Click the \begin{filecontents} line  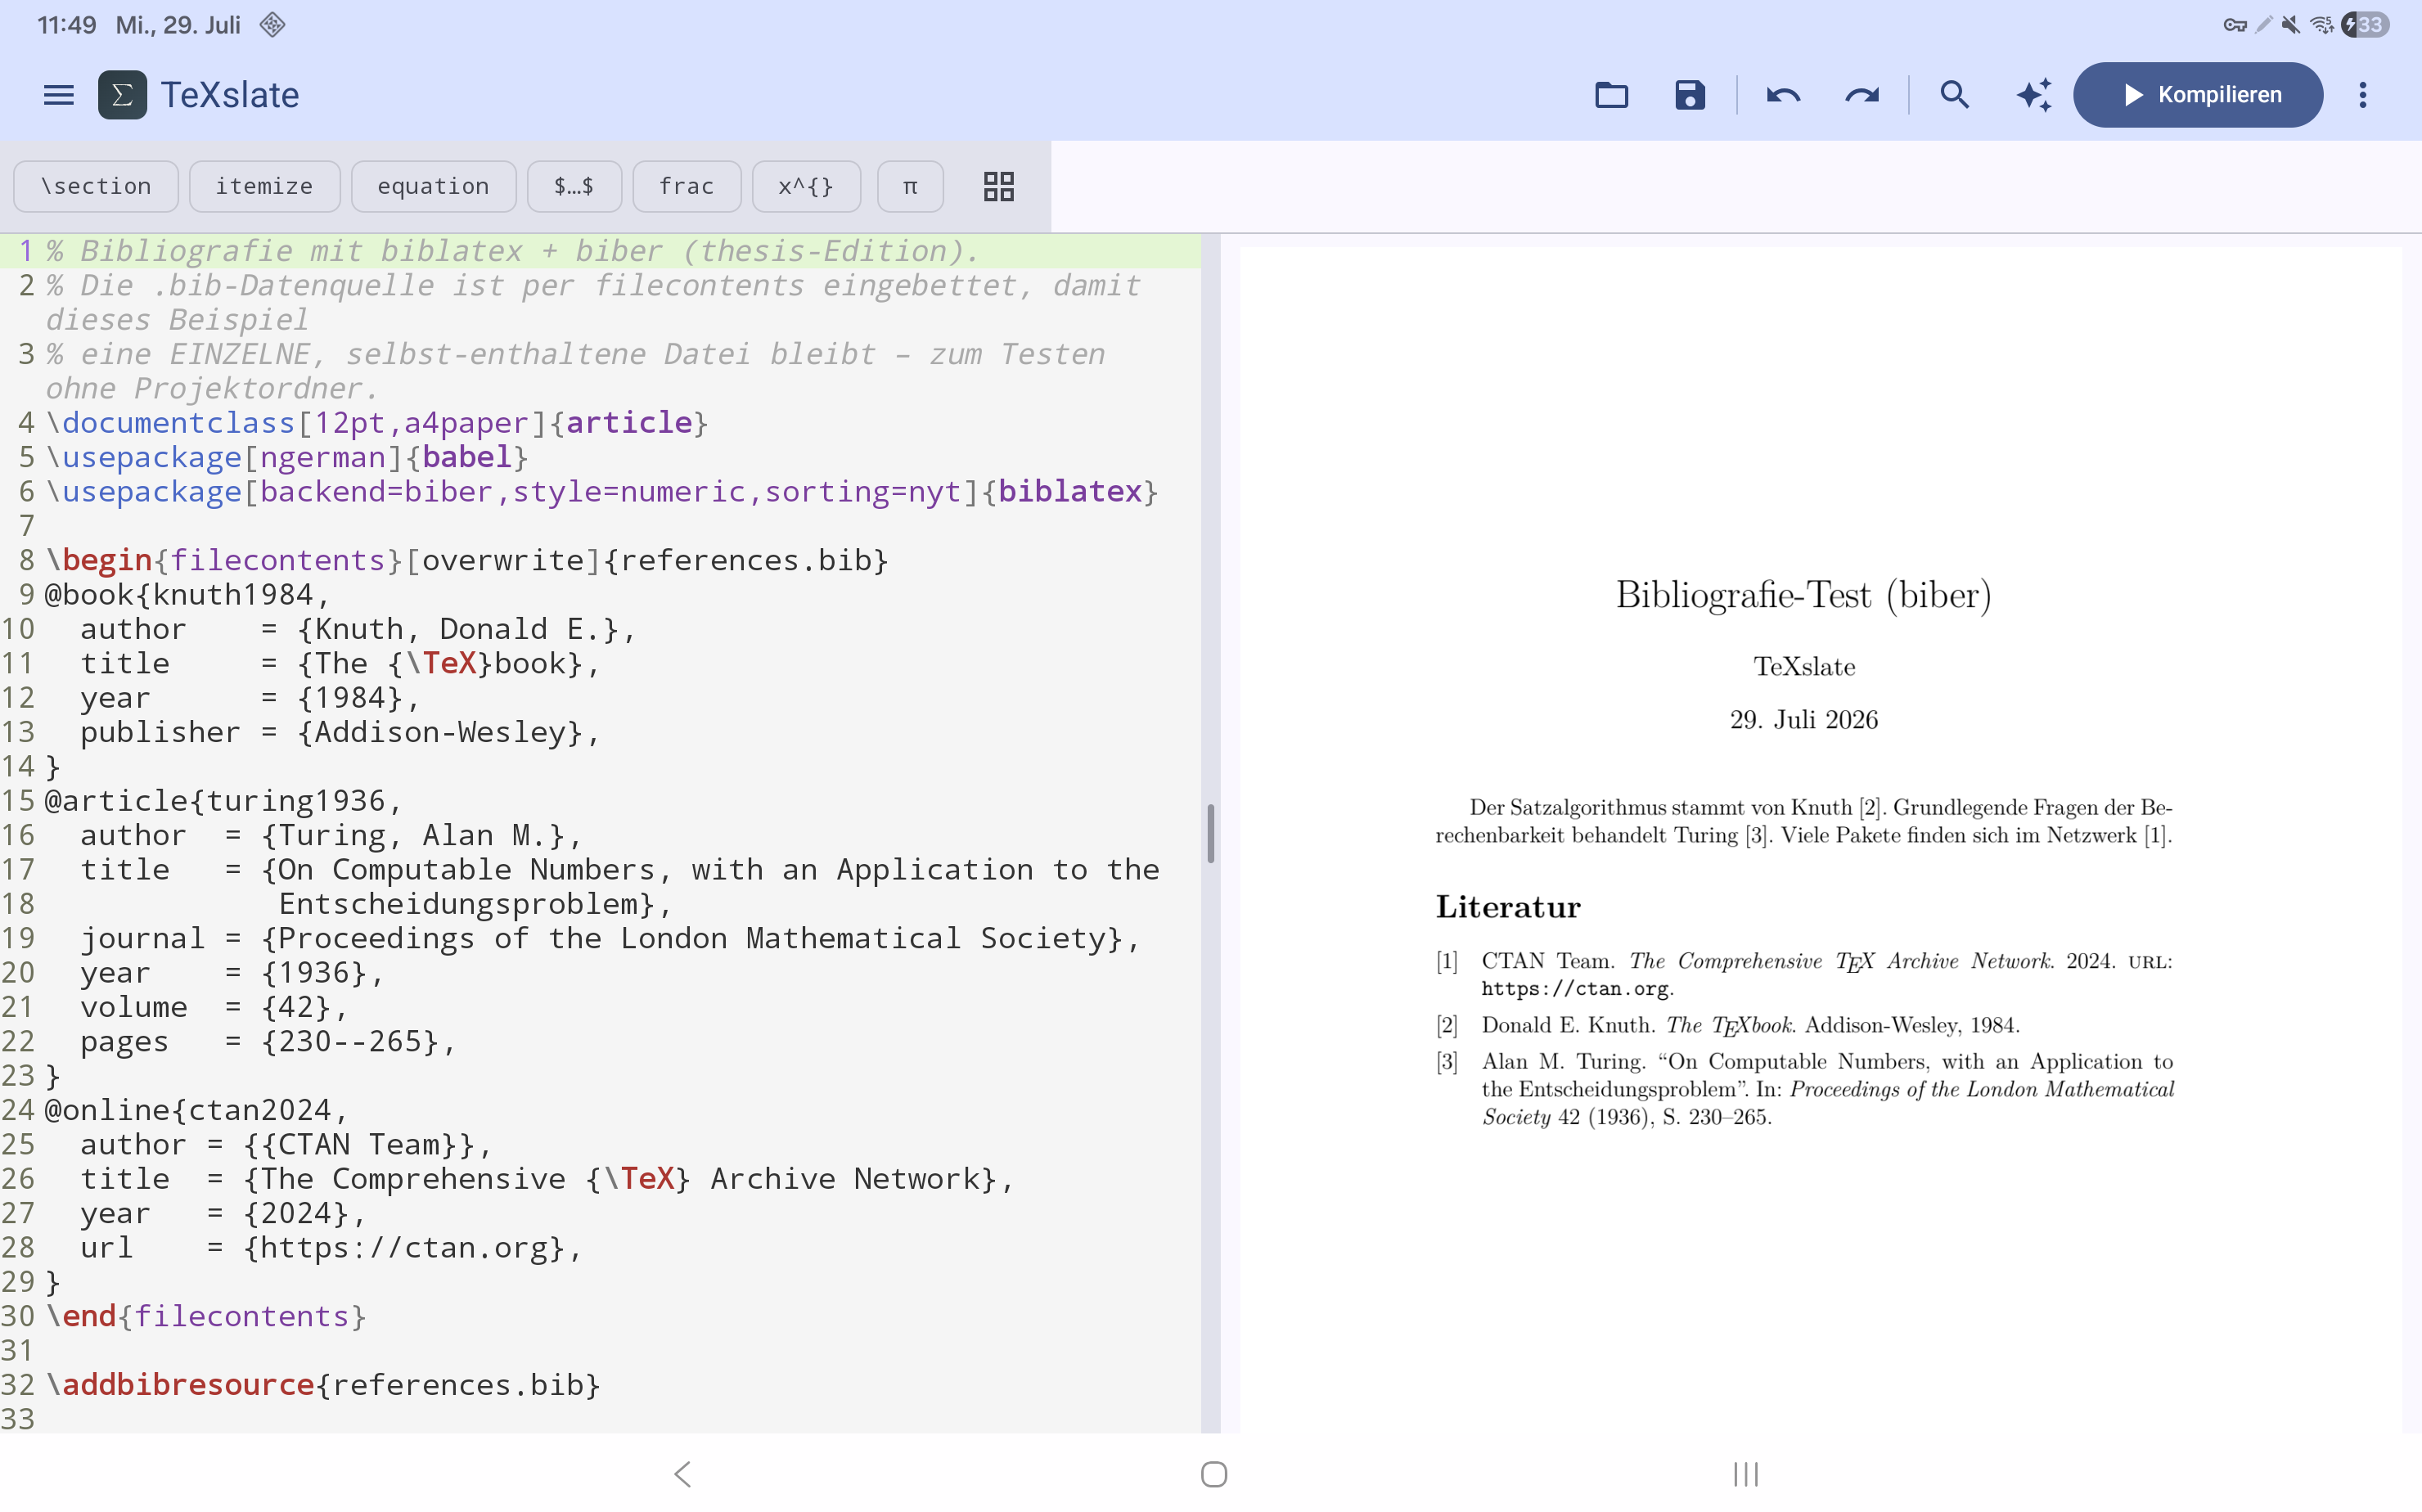[466, 560]
